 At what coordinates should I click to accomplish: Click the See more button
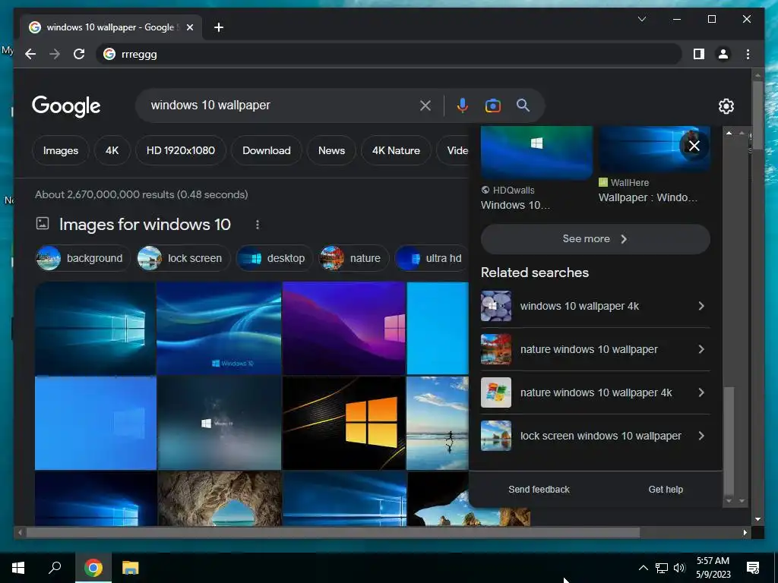point(595,239)
